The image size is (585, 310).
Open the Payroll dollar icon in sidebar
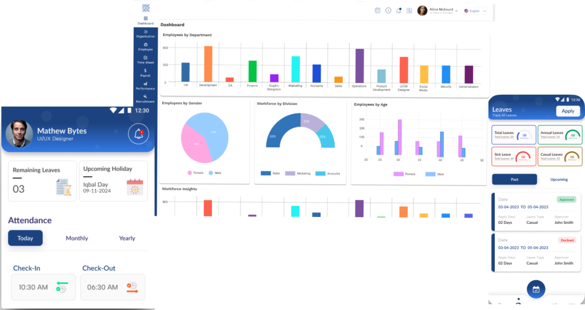pyautogui.click(x=145, y=70)
